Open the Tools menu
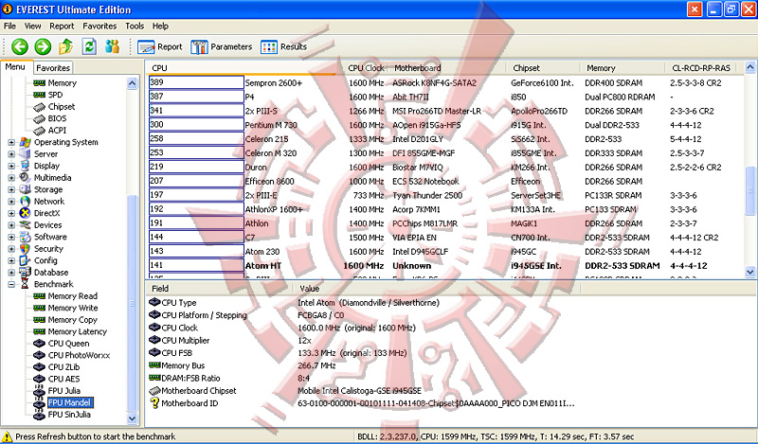Viewport: 758px width, 444px height. pos(135,27)
